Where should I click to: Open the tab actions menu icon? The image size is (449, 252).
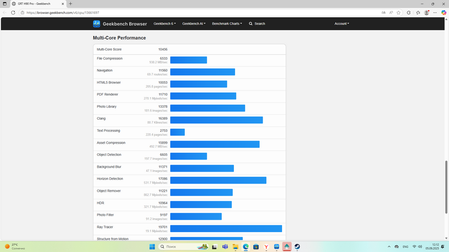pos(5,4)
